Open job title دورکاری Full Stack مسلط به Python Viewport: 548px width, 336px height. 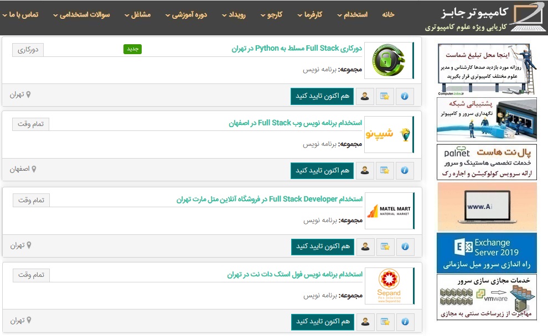click(297, 49)
